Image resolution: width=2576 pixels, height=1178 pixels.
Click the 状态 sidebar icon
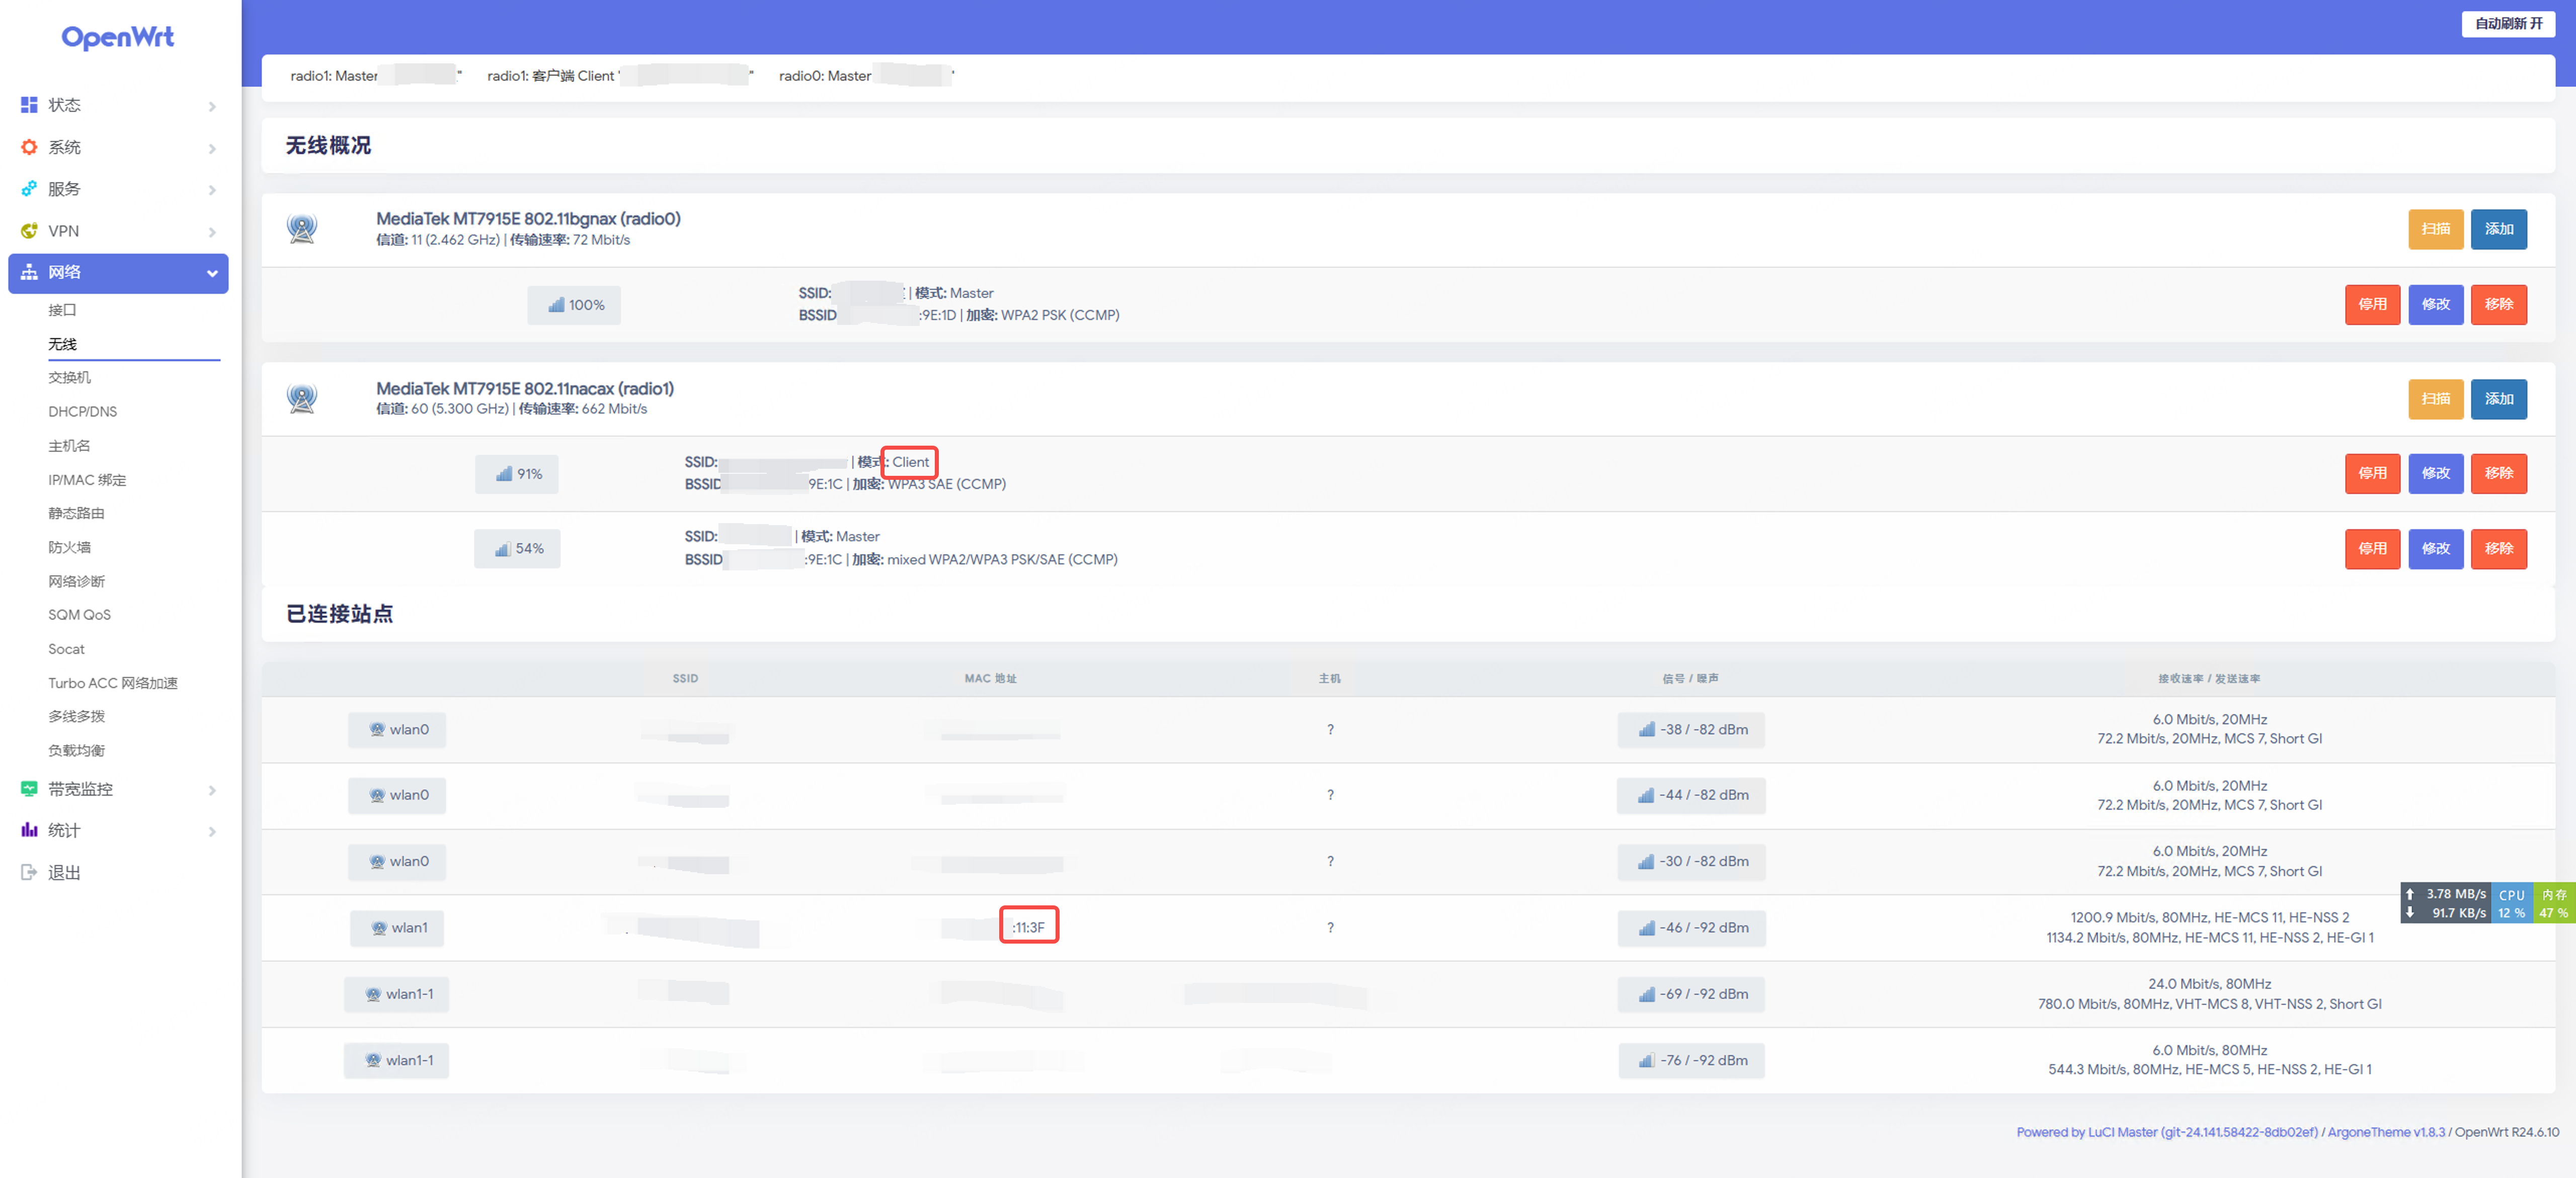pos(29,105)
